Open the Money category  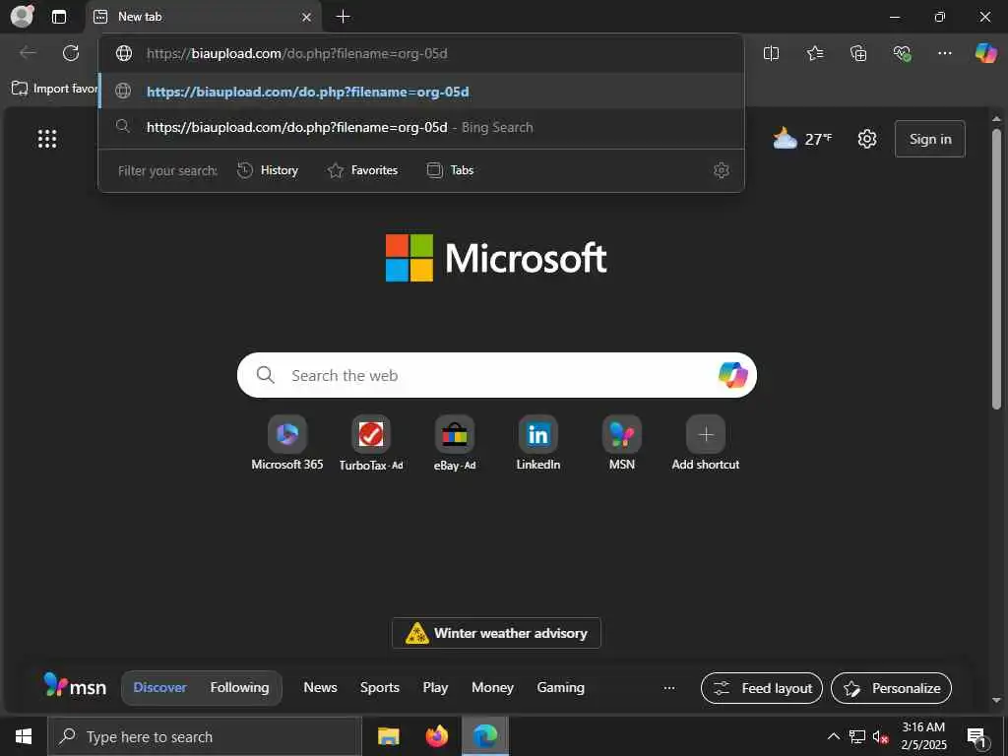tap(492, 688)
